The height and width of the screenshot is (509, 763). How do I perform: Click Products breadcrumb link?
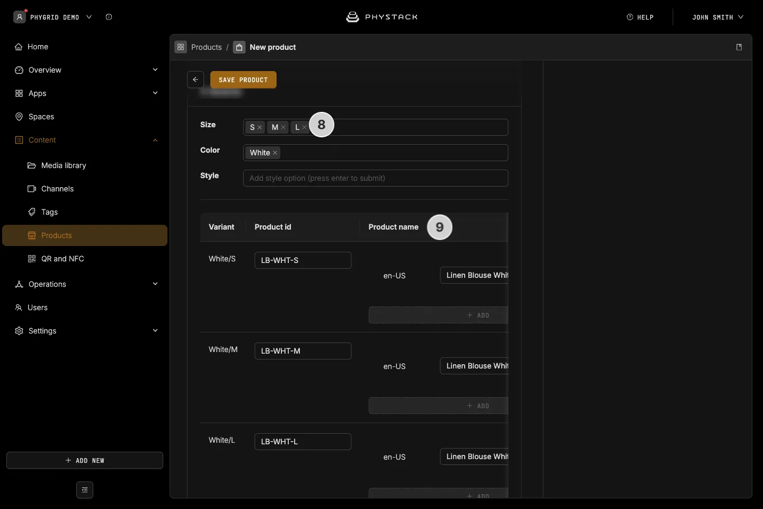(x=206, y=47)
